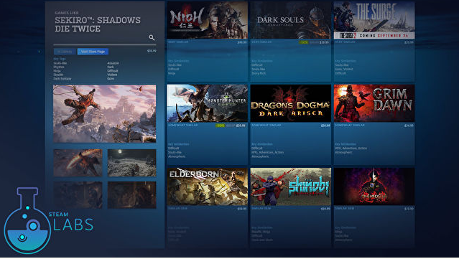
Task: Select the Elderborn game capsule
Action: coord(208,187)
